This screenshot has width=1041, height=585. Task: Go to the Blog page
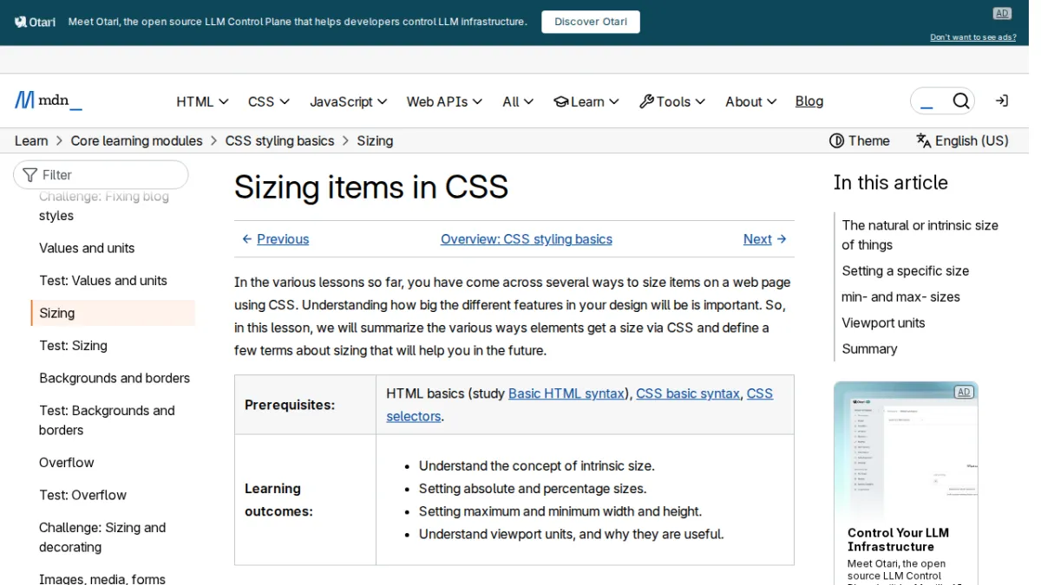[809, 101]
